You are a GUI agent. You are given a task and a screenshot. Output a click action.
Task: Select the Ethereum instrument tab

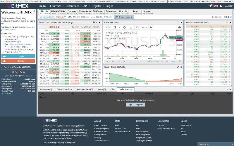click(x=111, y=12)
